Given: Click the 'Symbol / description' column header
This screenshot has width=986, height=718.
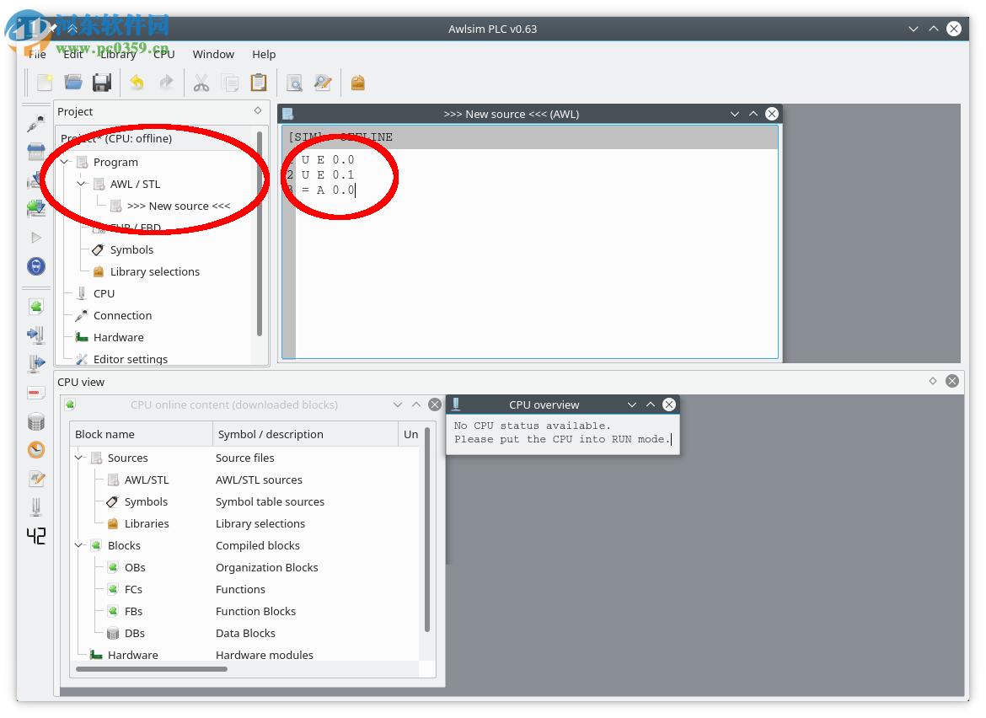Looking at the screenshot, I should (306, 435).
